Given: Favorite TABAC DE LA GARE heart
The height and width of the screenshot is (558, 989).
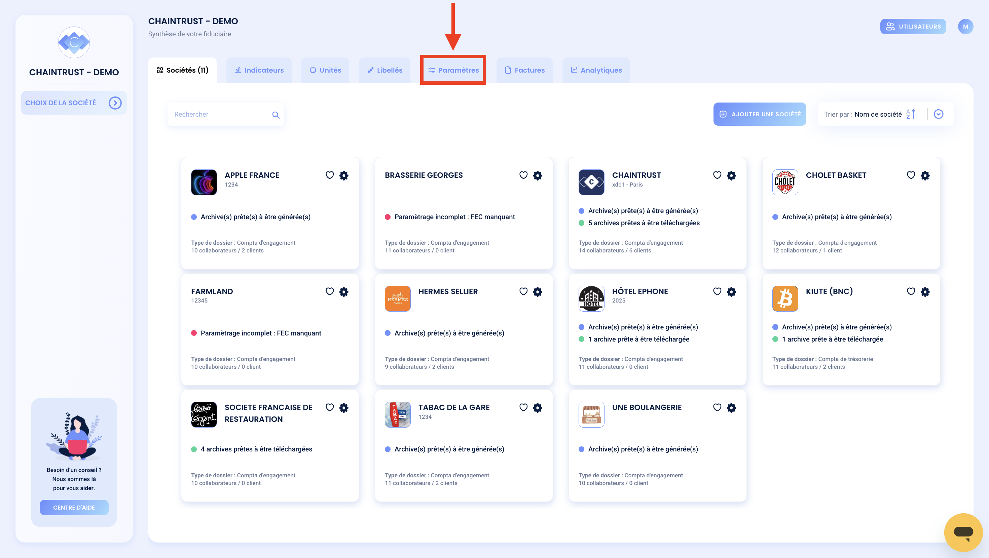Looking at the screenshot, I should (523, 407).
